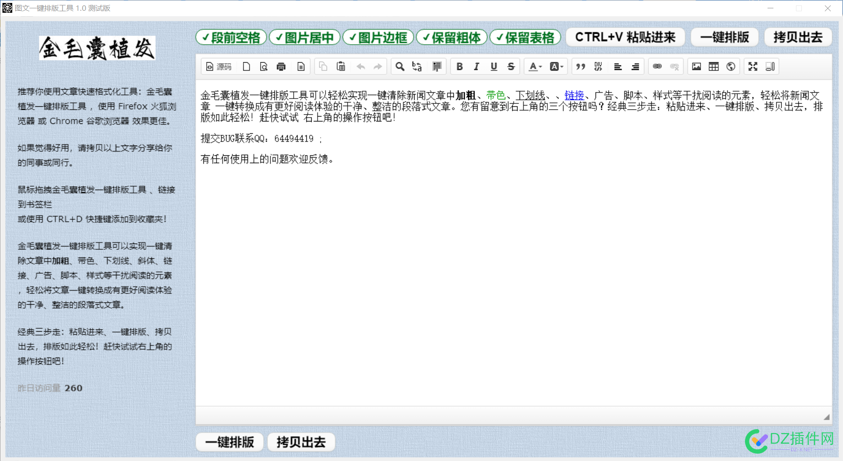843x461 pixels.
Task: Open the text color dropdown
Action: click(535, 67)
